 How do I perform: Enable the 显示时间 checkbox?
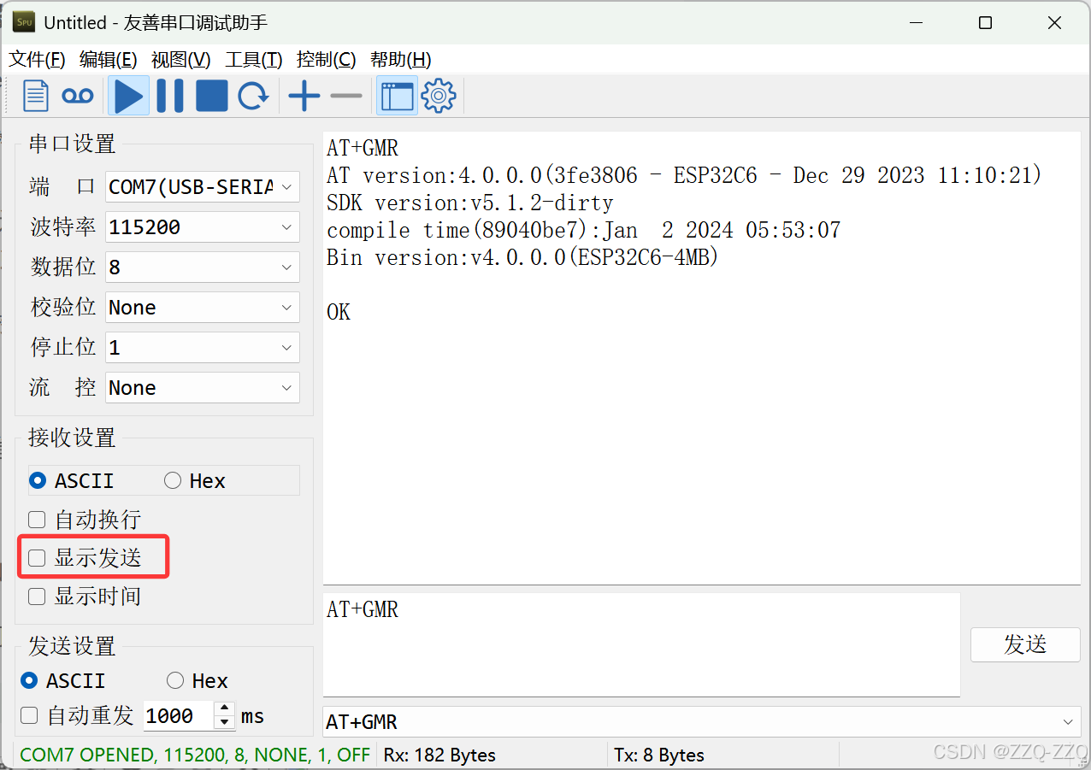[84, 597]
